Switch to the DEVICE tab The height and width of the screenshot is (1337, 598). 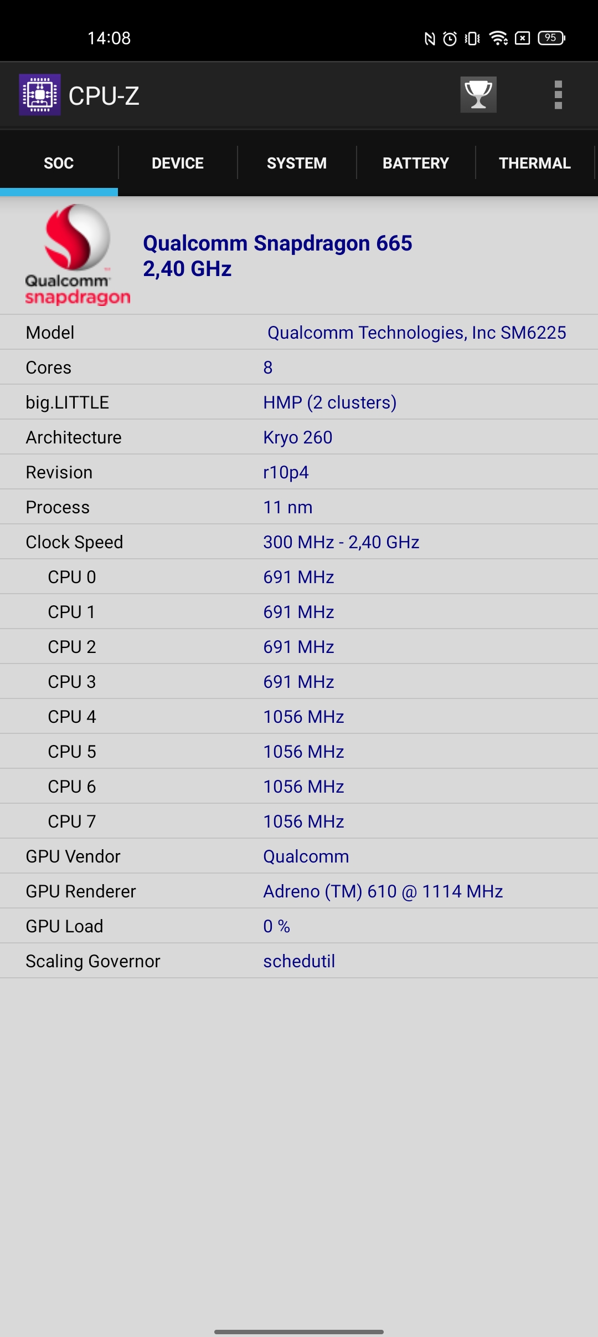(x=178, y=163)
